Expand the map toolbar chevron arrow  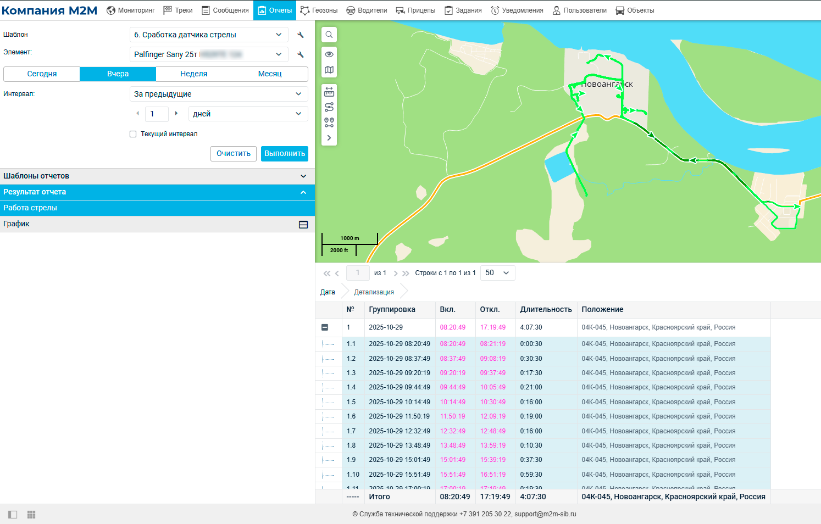pos(329,138)
